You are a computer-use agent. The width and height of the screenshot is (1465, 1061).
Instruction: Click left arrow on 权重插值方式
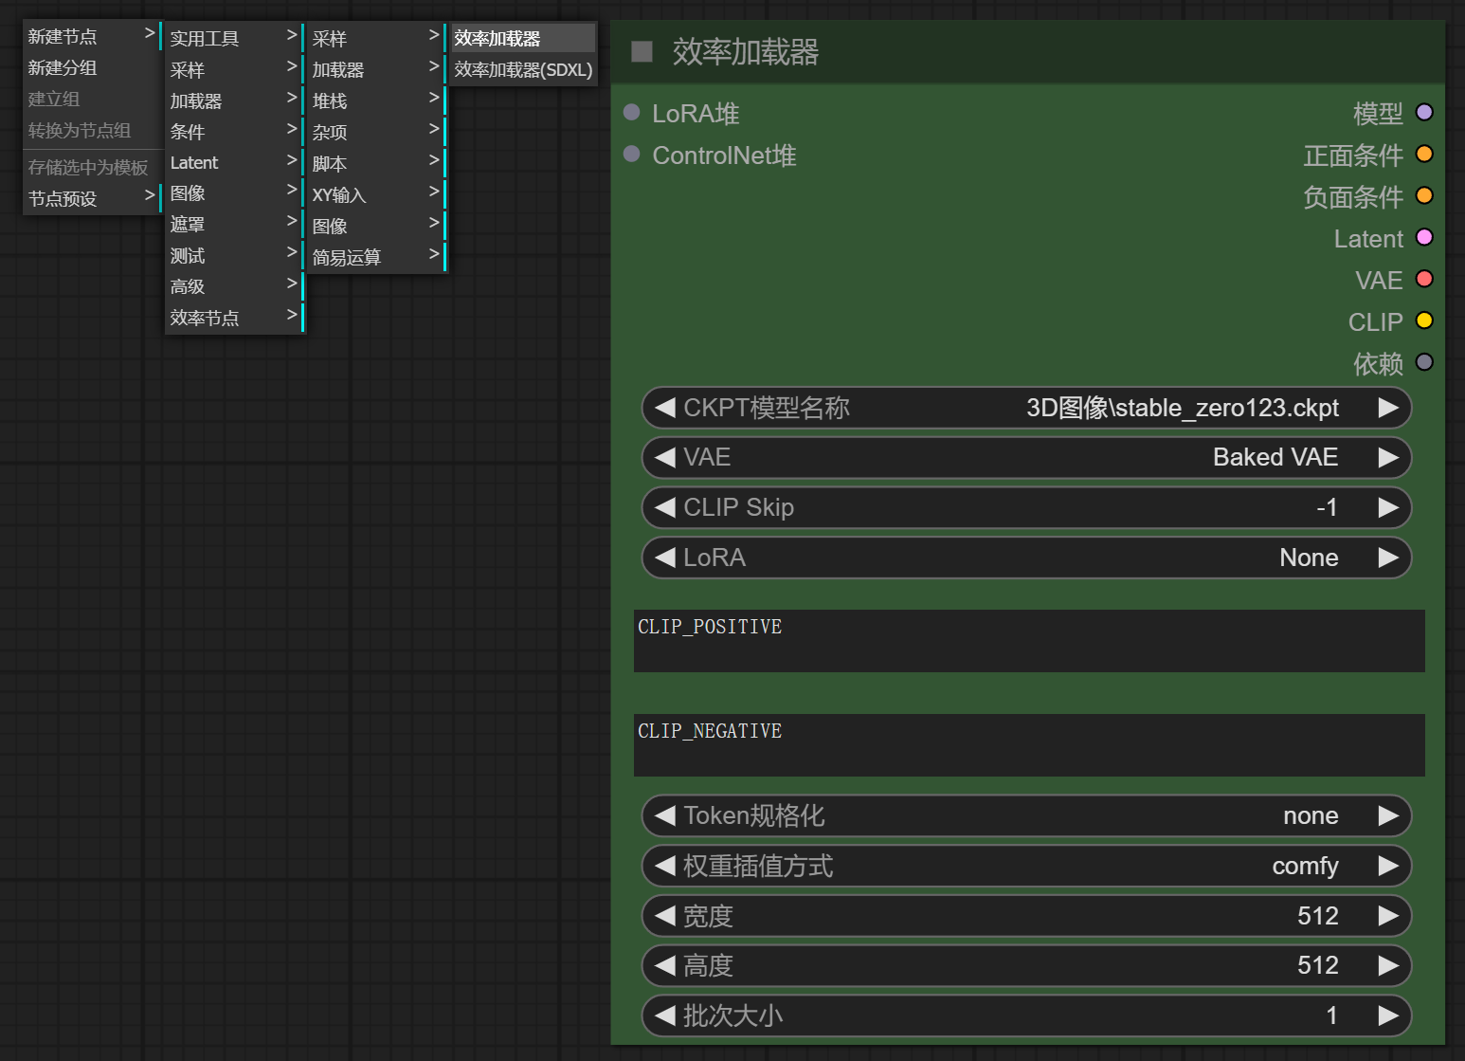(665, 866)
